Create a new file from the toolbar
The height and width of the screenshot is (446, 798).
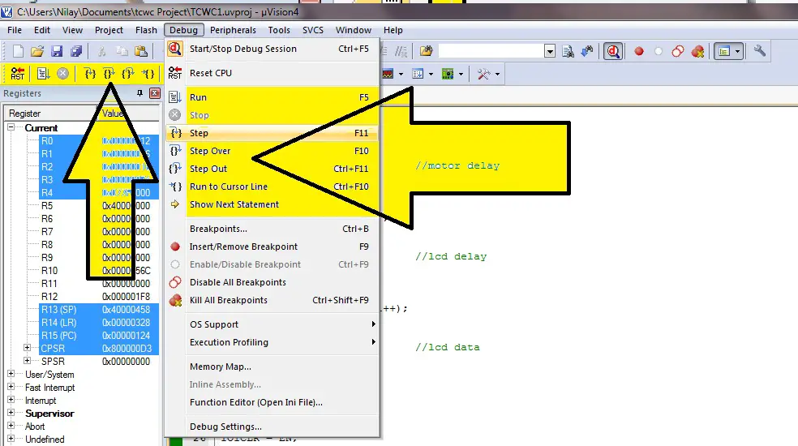point(18,51)
